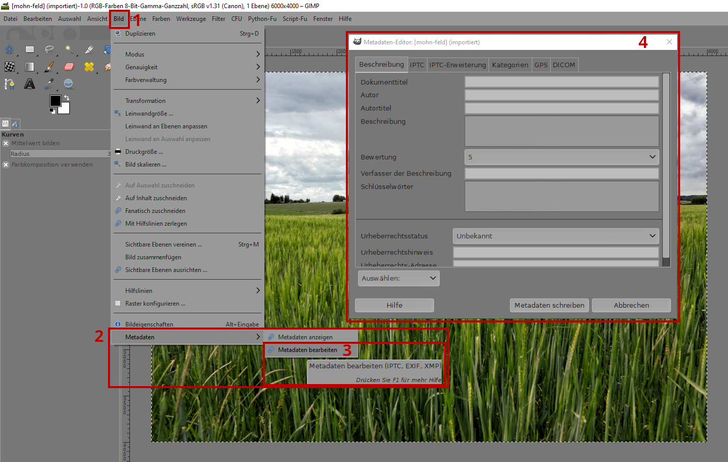Select the Rectangle Select tool
728x462 pixels.
point(30,49)
